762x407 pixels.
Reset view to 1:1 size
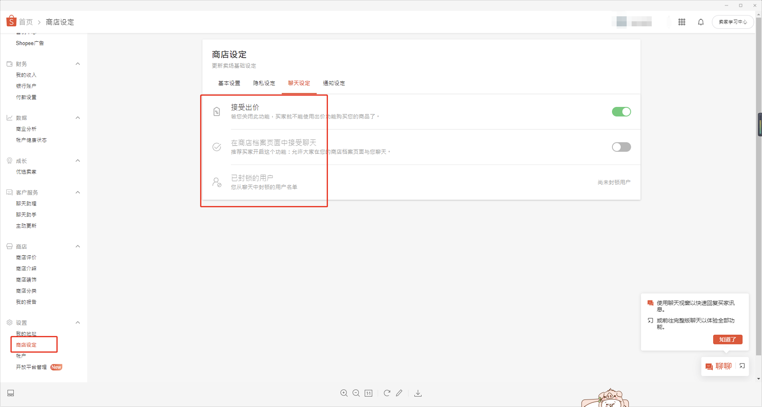368,393
